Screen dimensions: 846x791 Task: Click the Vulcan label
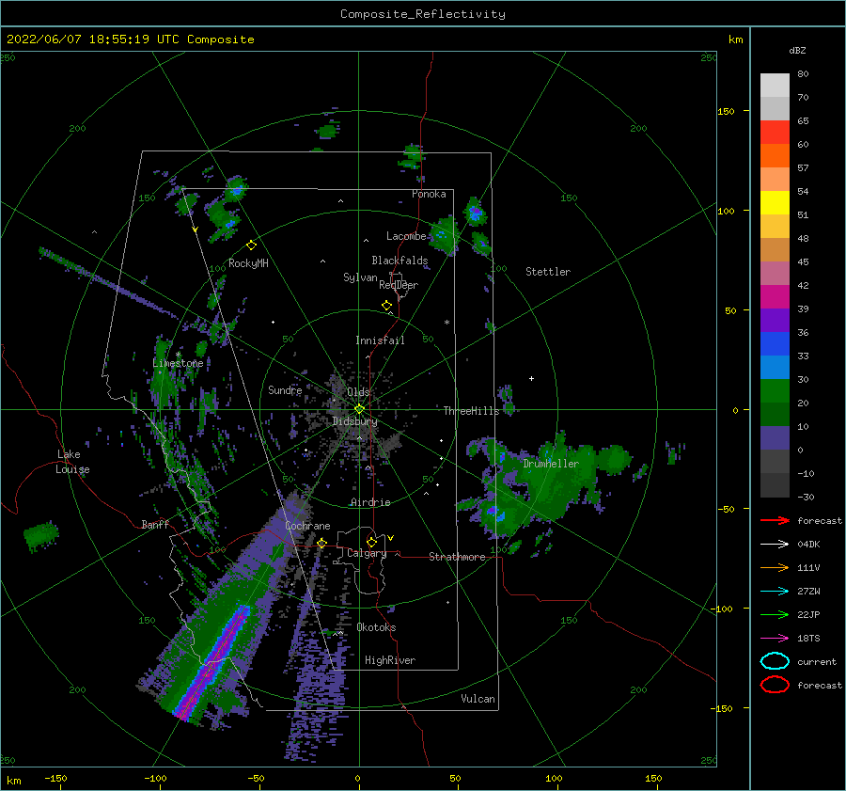point(478,699)
